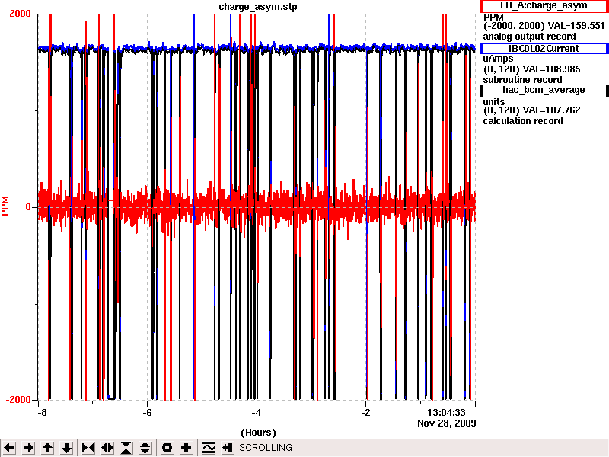Click the PPM y-axis label
Viewport: 609px width, 457px height.
[x=5, y=206]
